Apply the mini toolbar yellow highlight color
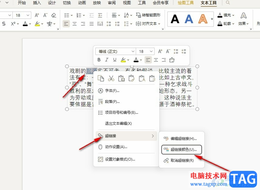This screenshot has width=260, height=190. point(123,60)
